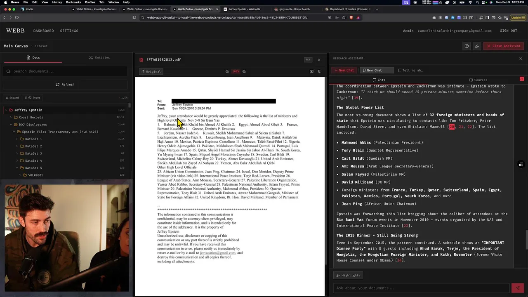Click the 100% zoom level indicator
The image size is (528, 297).
236,71
